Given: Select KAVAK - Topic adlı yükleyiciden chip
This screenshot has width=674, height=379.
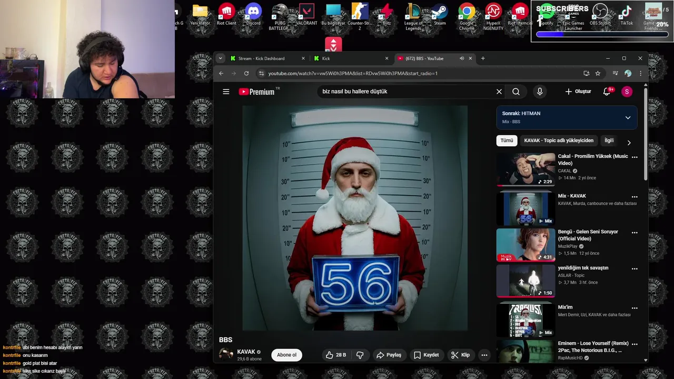Looking at the screenshot, I should tap(559, 141).
